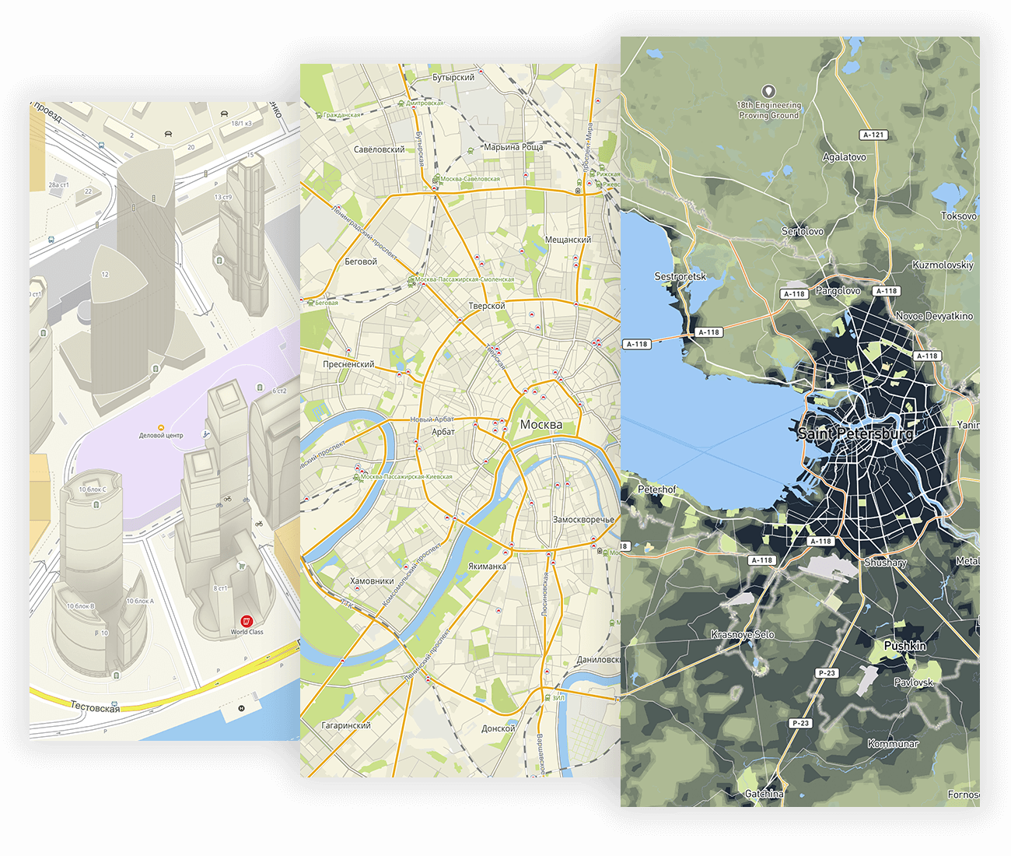Click the shopping cart icon on the 3D map
This screenshot has width=1011, height=856.
coord(243,567)
